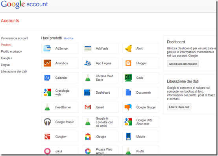Select Prodotti in the left menu

6,45
